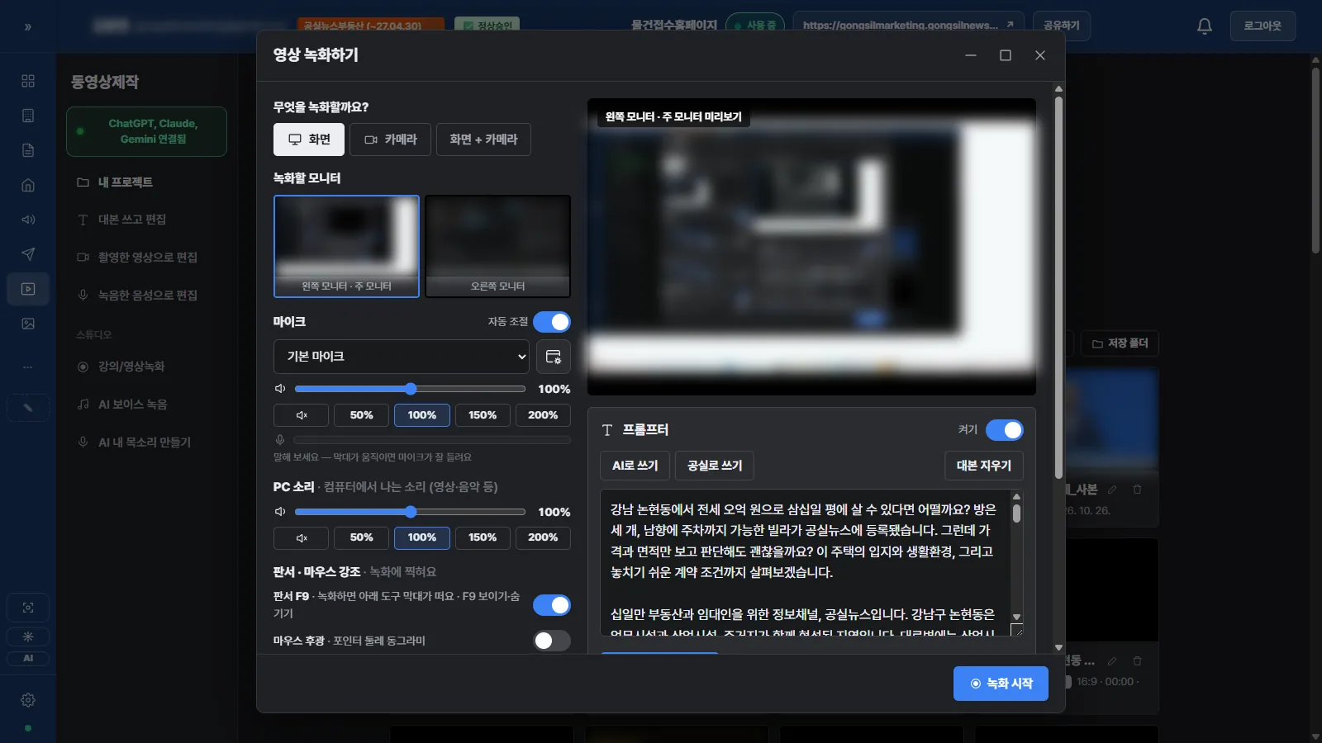Click the 녹화 시작 button
Screen dimensions: 1322x743
[x=1001, y=684]
